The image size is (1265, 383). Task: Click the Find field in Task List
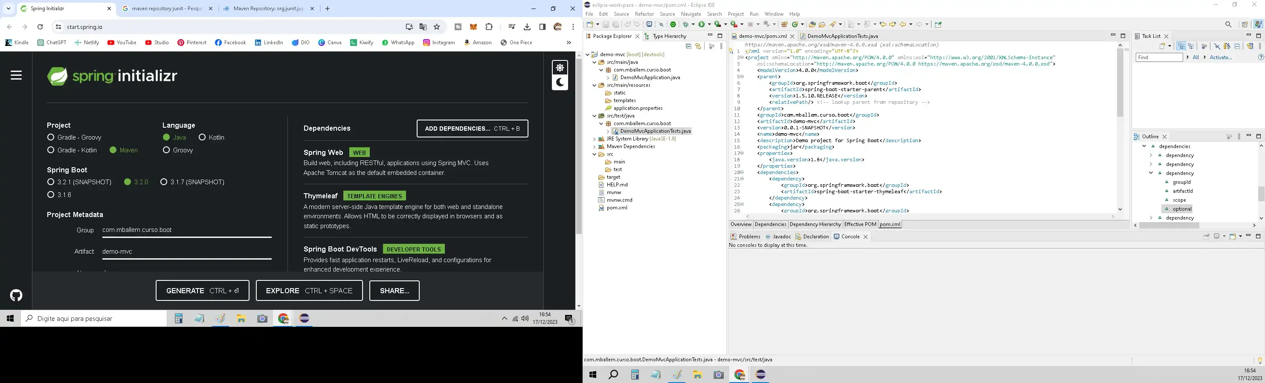point(1159,57)
